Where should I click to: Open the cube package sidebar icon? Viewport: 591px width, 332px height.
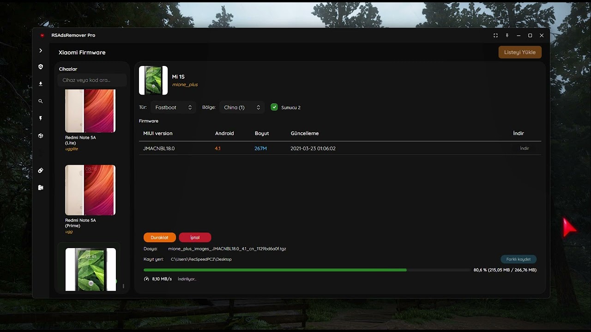[x=41, y=136]
